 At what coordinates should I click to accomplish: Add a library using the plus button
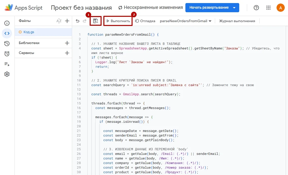click(x=67, y=43)
